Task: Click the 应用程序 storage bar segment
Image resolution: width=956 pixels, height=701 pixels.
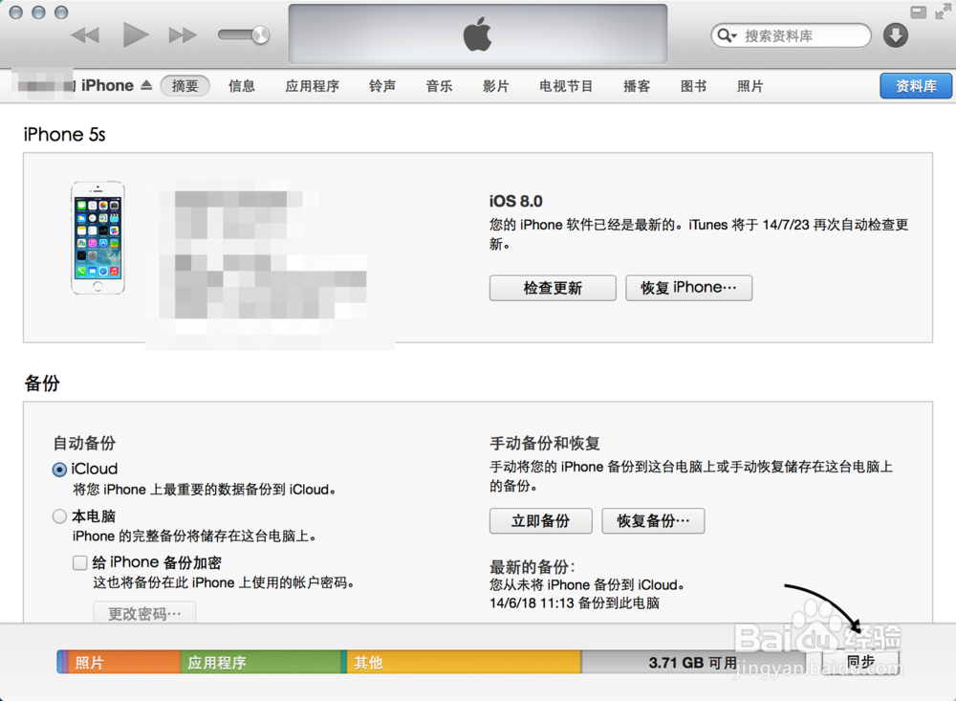Action: 260,662
